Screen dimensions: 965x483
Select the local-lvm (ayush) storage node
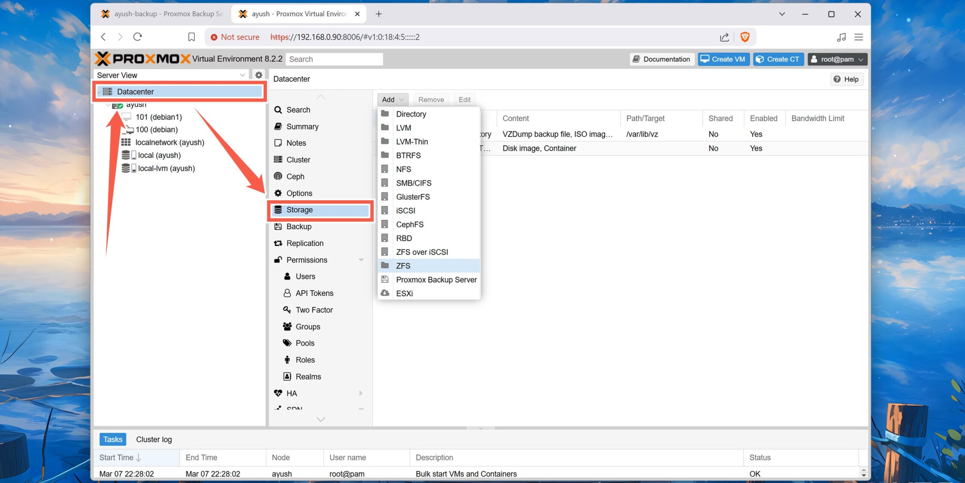click(x=166, y=168)
